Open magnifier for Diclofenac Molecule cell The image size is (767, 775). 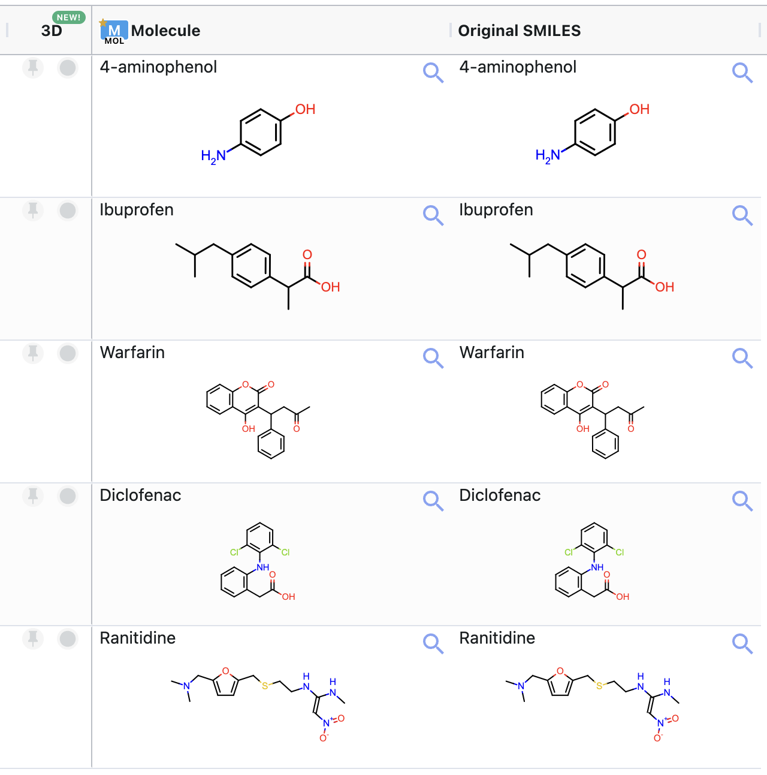click(433, 500)
